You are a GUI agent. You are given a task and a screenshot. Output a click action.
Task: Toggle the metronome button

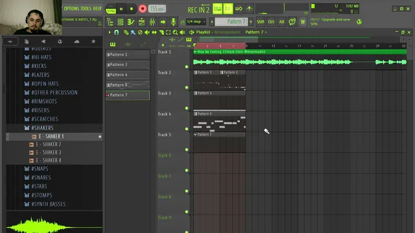click(x=249, y=8)
